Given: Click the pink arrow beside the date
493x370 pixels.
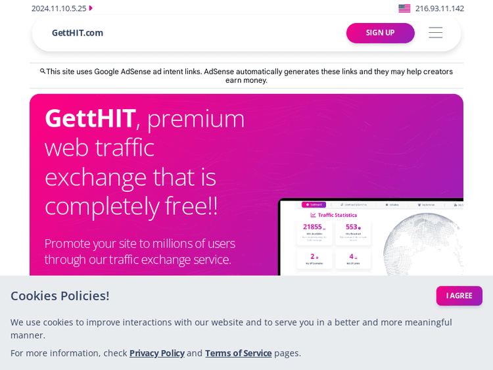Looking at the screenshot, I should point(91,8).
